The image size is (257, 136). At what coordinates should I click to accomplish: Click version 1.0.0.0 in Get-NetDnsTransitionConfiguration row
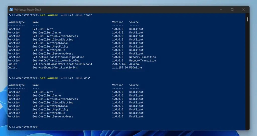point(118,57)
